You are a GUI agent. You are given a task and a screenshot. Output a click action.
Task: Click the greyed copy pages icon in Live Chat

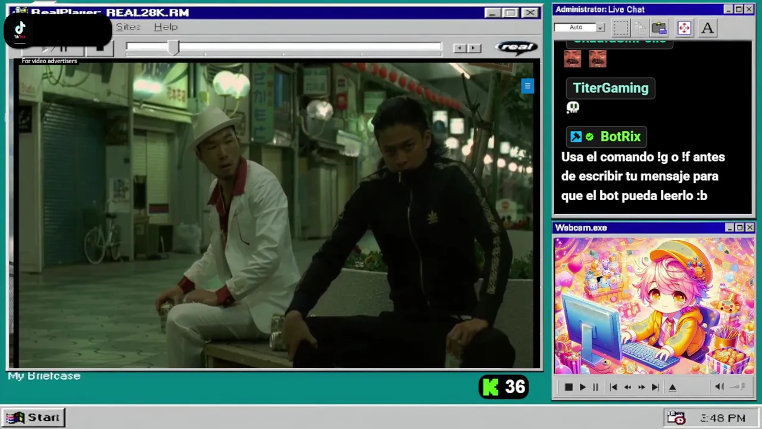pos(640,28)
